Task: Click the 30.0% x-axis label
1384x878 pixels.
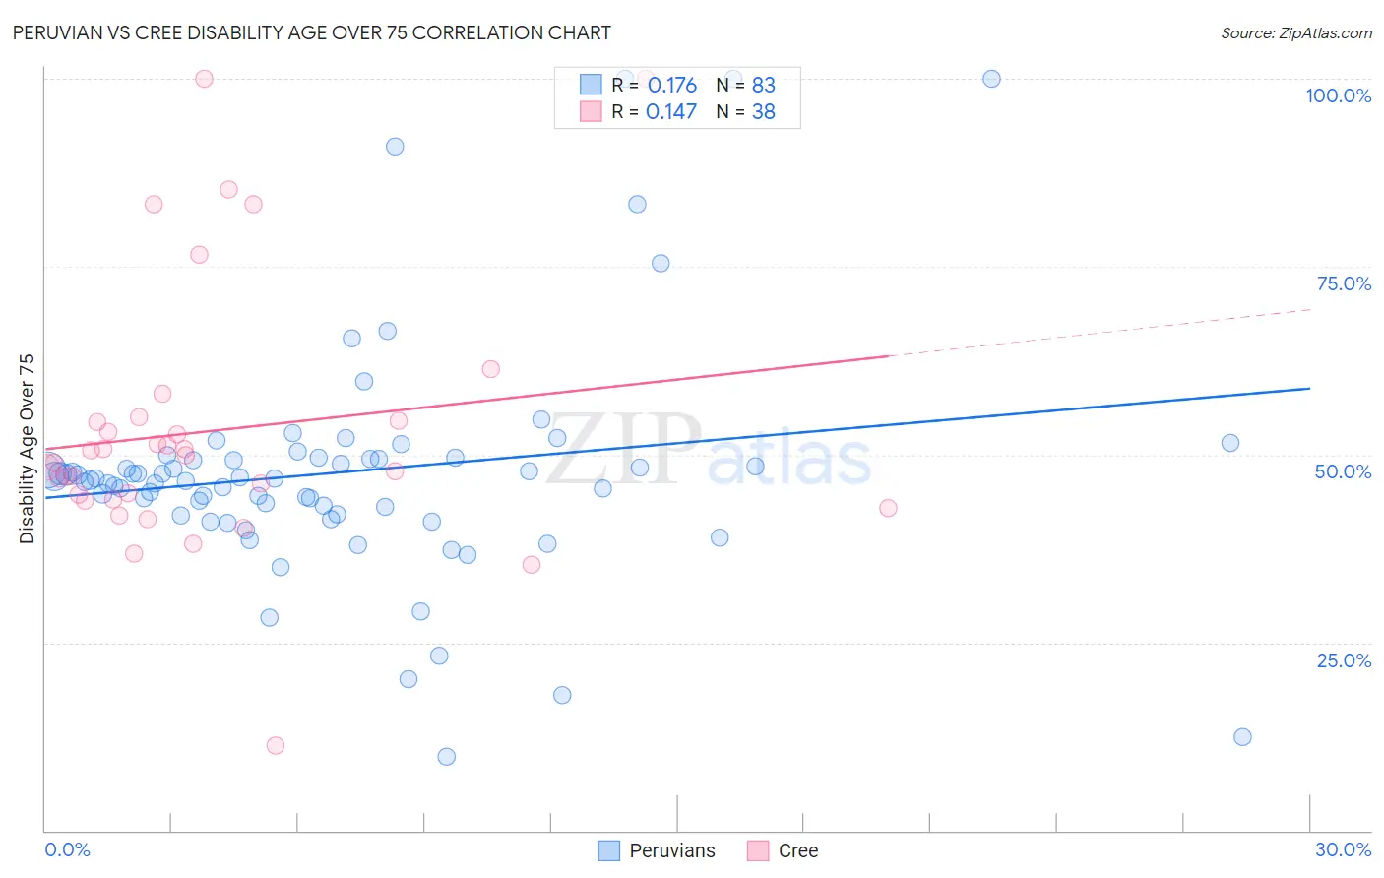Action: 1343,849
